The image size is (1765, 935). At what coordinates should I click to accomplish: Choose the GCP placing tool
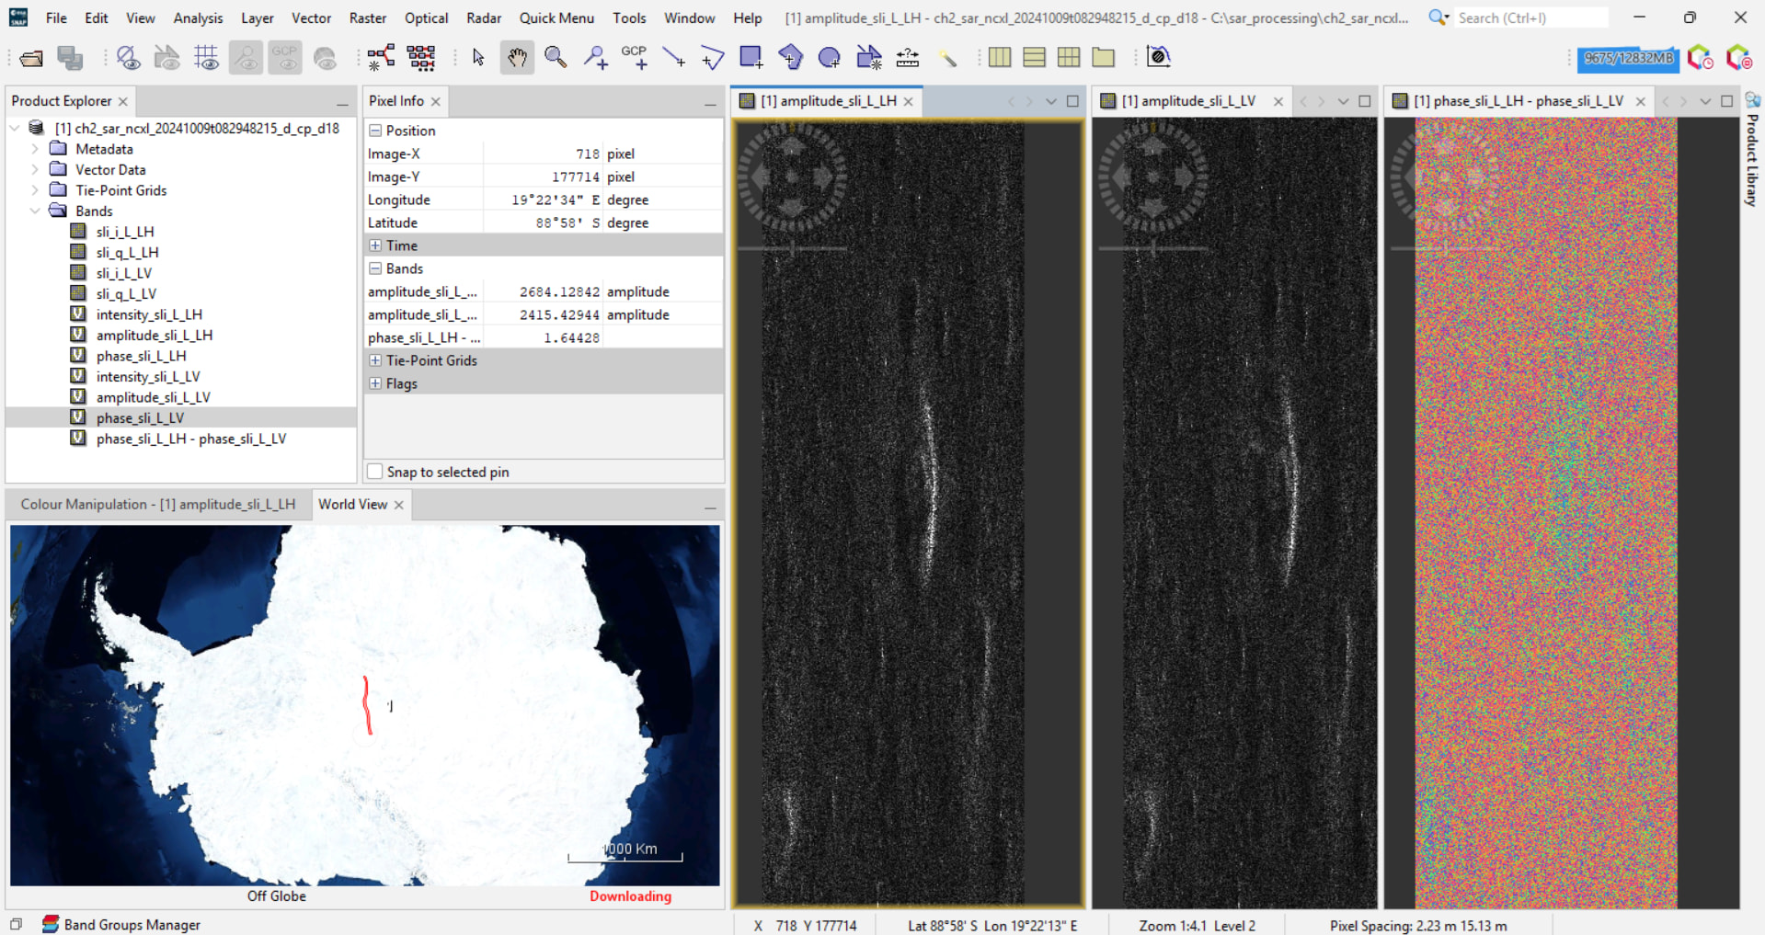point(635,58)
